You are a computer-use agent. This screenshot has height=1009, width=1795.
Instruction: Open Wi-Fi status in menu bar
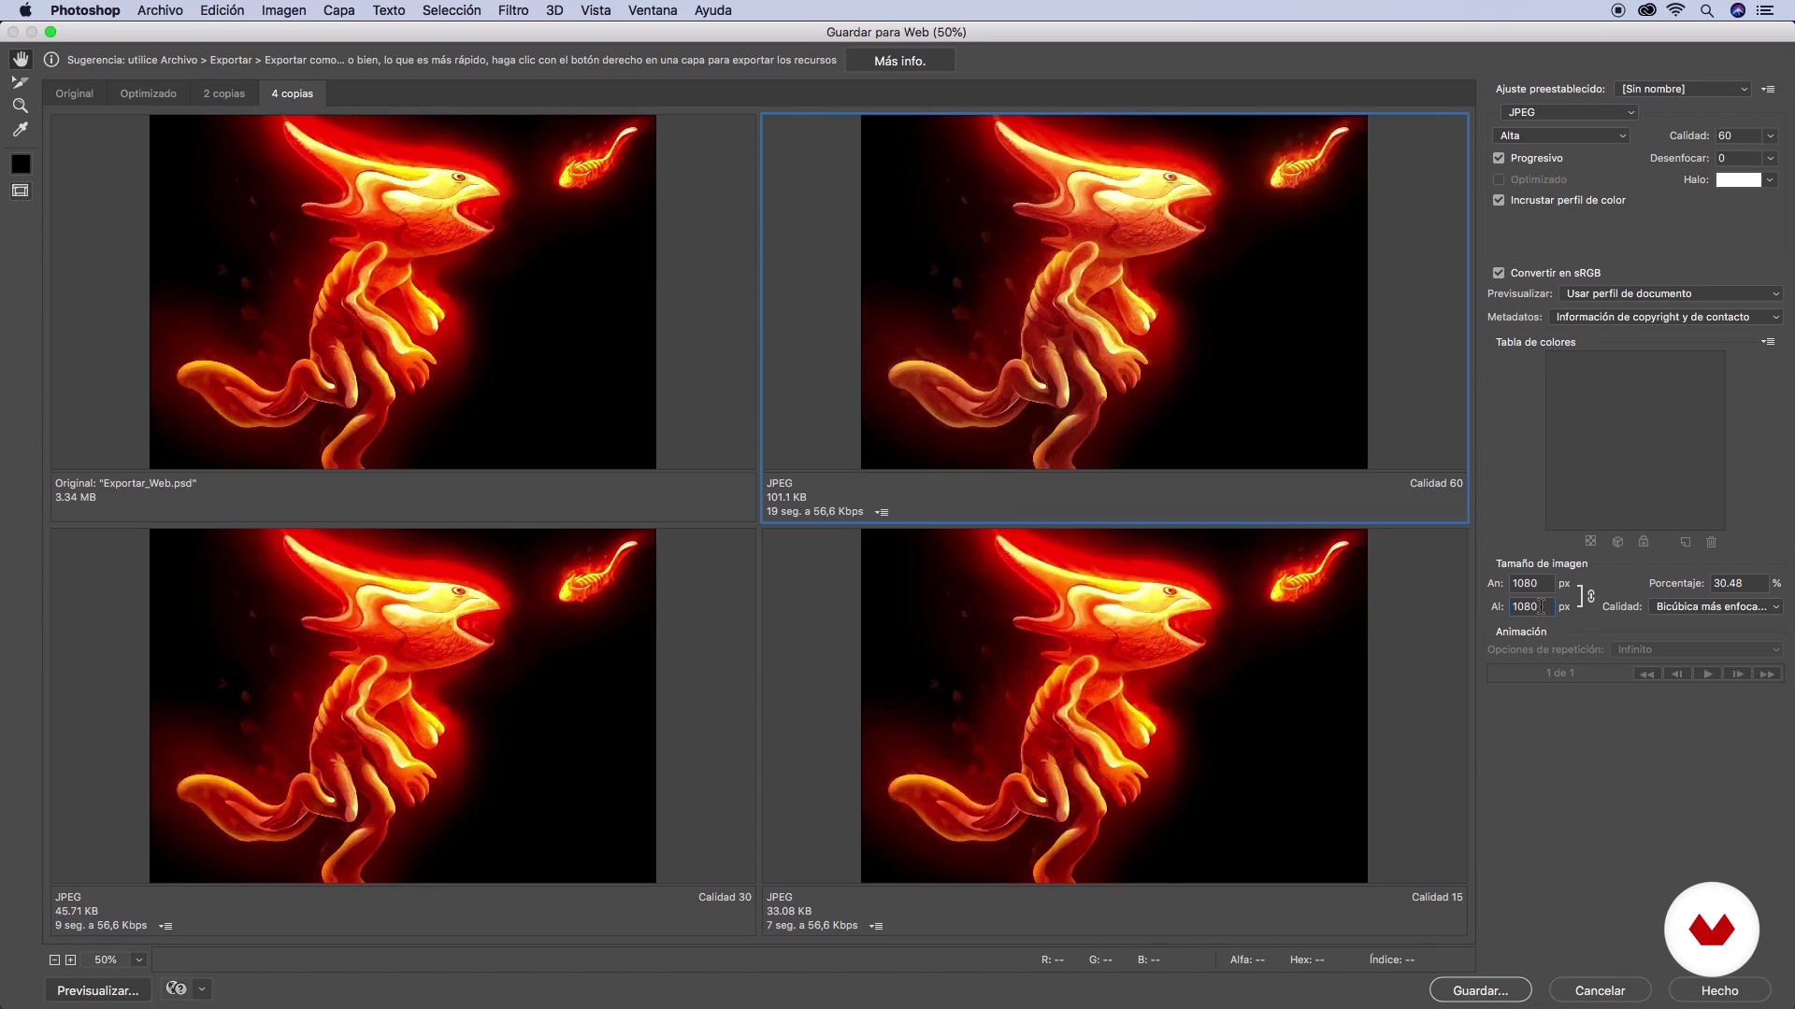pyautogui.click(x=1676, y=10)
